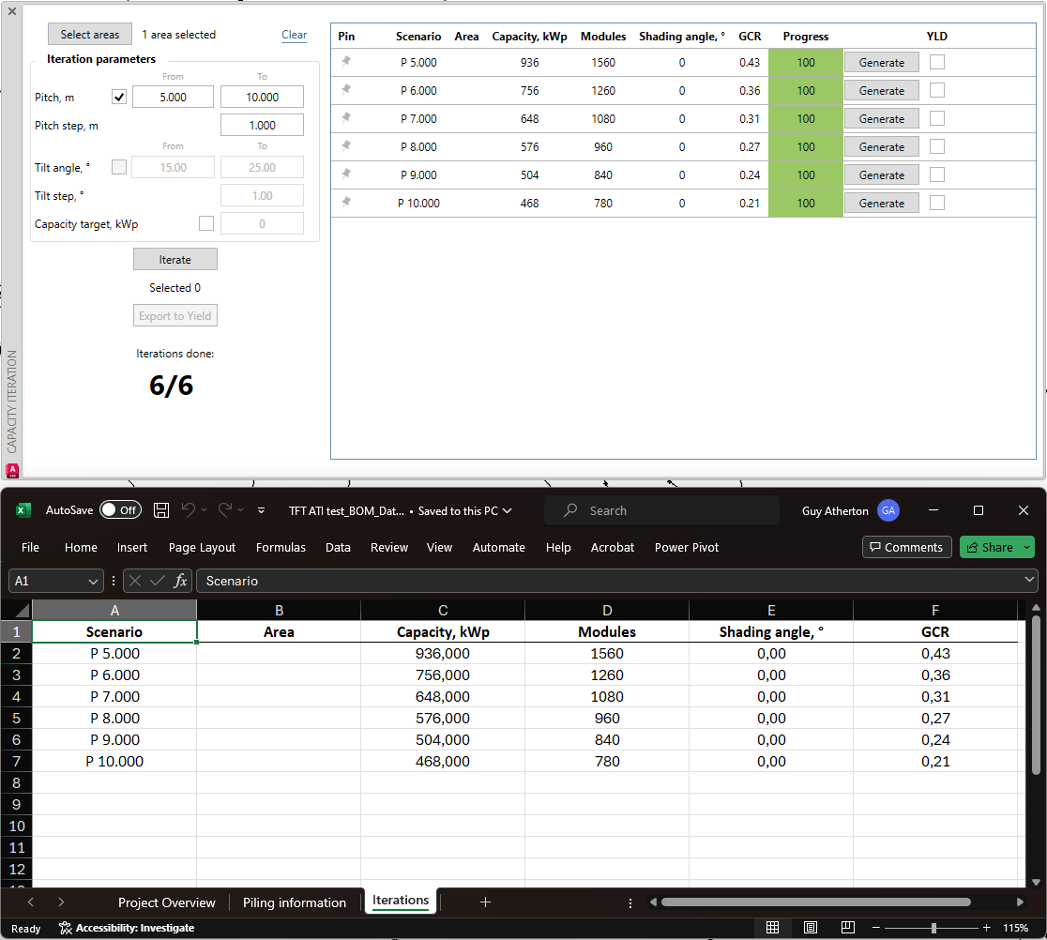Pin the P 5.000 scenario row
1047x940 pixels.
click(x=346, y=62)
